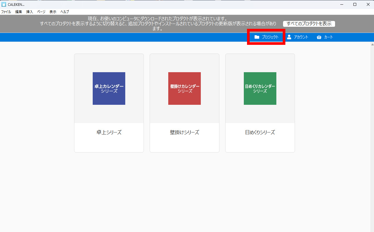Open the 挿入 menu
The image size is (374, 232).
pos(30,12)
